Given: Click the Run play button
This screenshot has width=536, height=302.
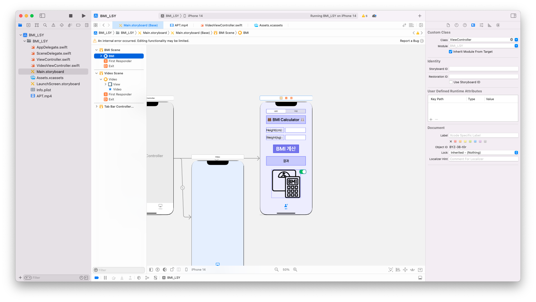Looking at the screenshot, I should pyautogui.click(x=84, y=16).
